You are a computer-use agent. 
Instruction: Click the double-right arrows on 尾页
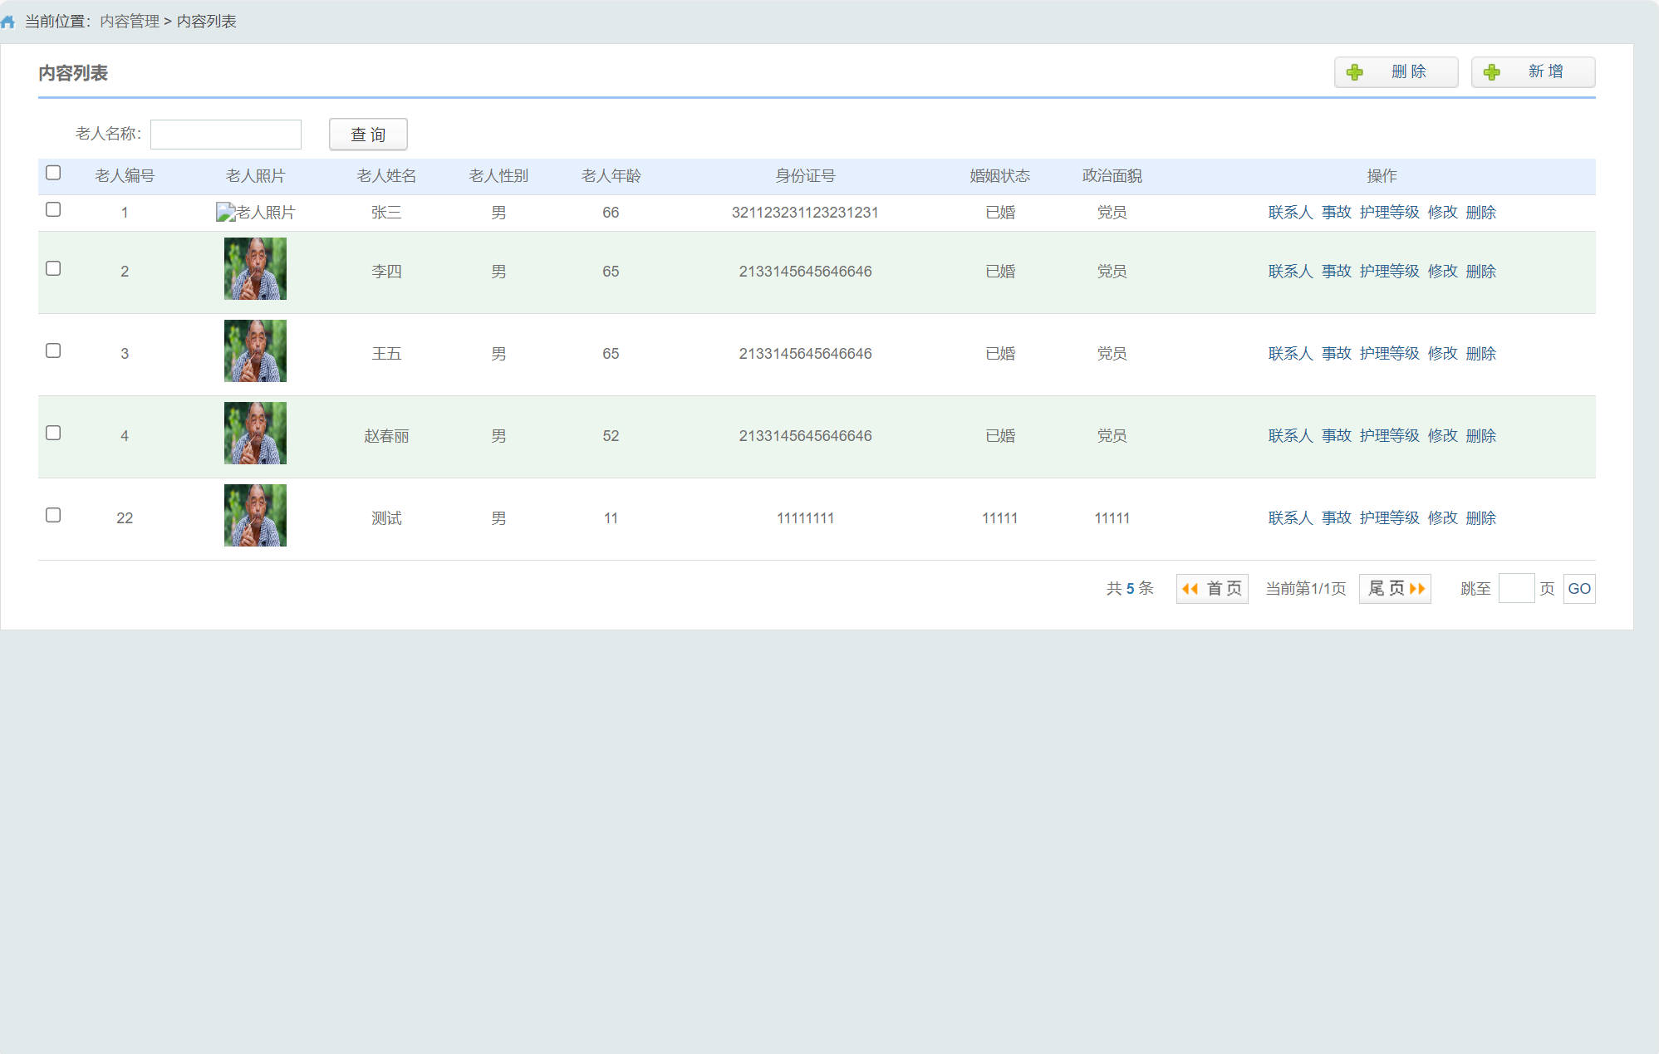pyautogui.click(x=1417, y=589)
